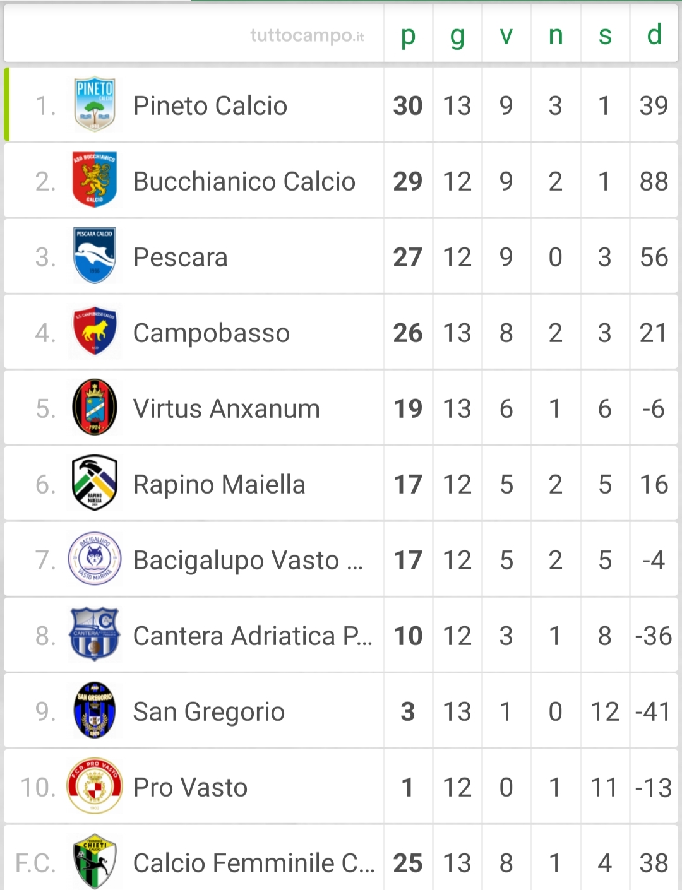Sort by the 'g' games played header
The width and height of the screenshot is (682, 890).
pos(457,35)
